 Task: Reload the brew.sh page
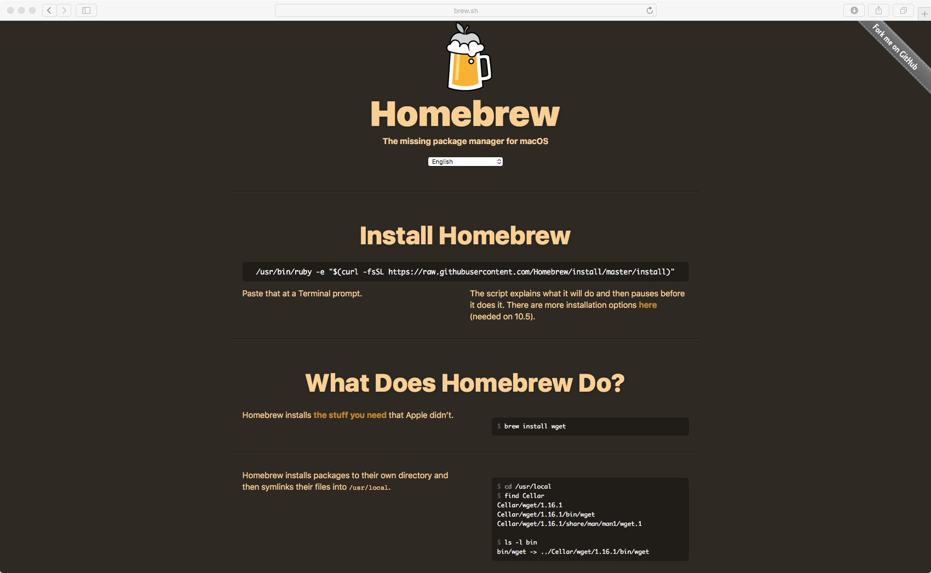650,10
